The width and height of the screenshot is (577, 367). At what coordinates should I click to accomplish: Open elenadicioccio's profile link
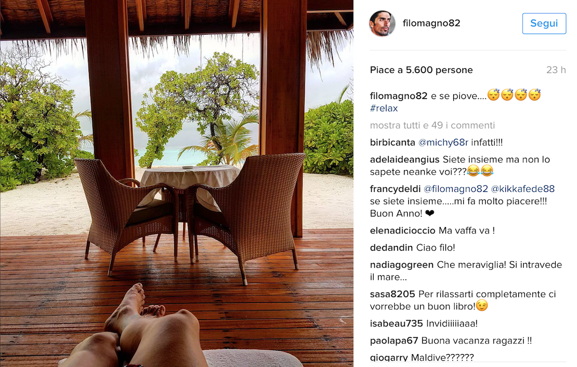pos(403,230)
